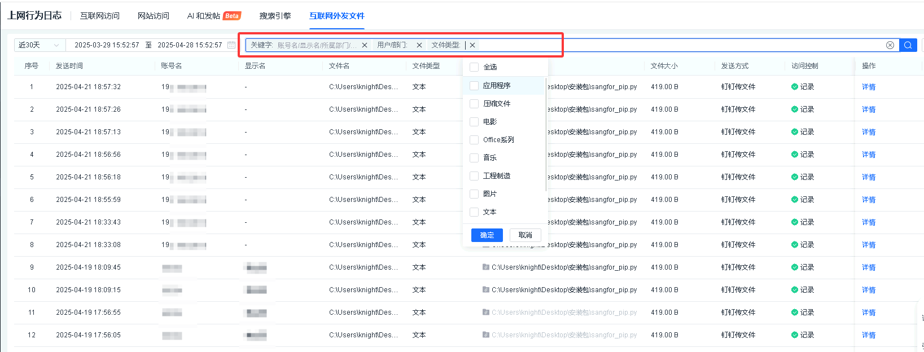Remove the 关键字 filter tag
Viewport: 924px width, 352px height.
tap(365, 45)
